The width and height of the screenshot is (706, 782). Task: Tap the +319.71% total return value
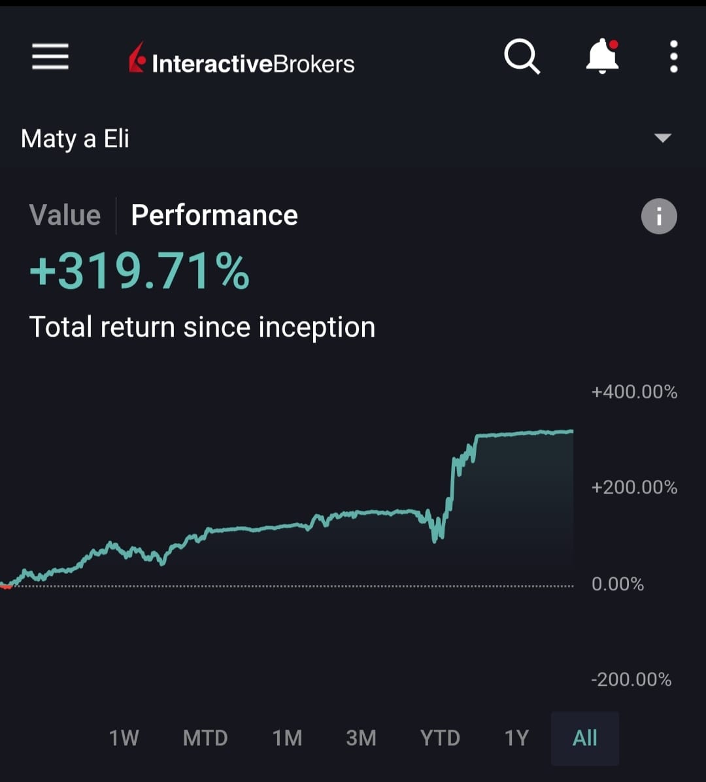[x=140, y=271]
